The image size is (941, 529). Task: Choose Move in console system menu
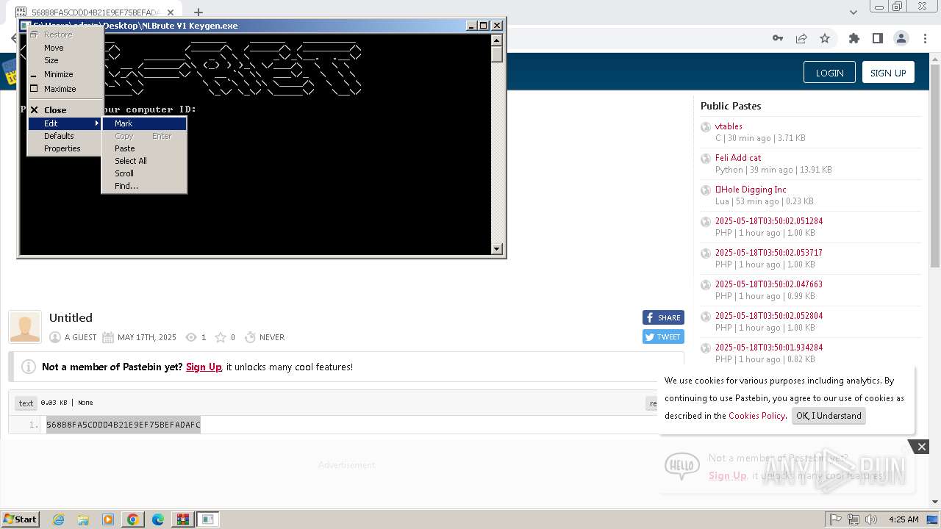[x=65, y=48]
